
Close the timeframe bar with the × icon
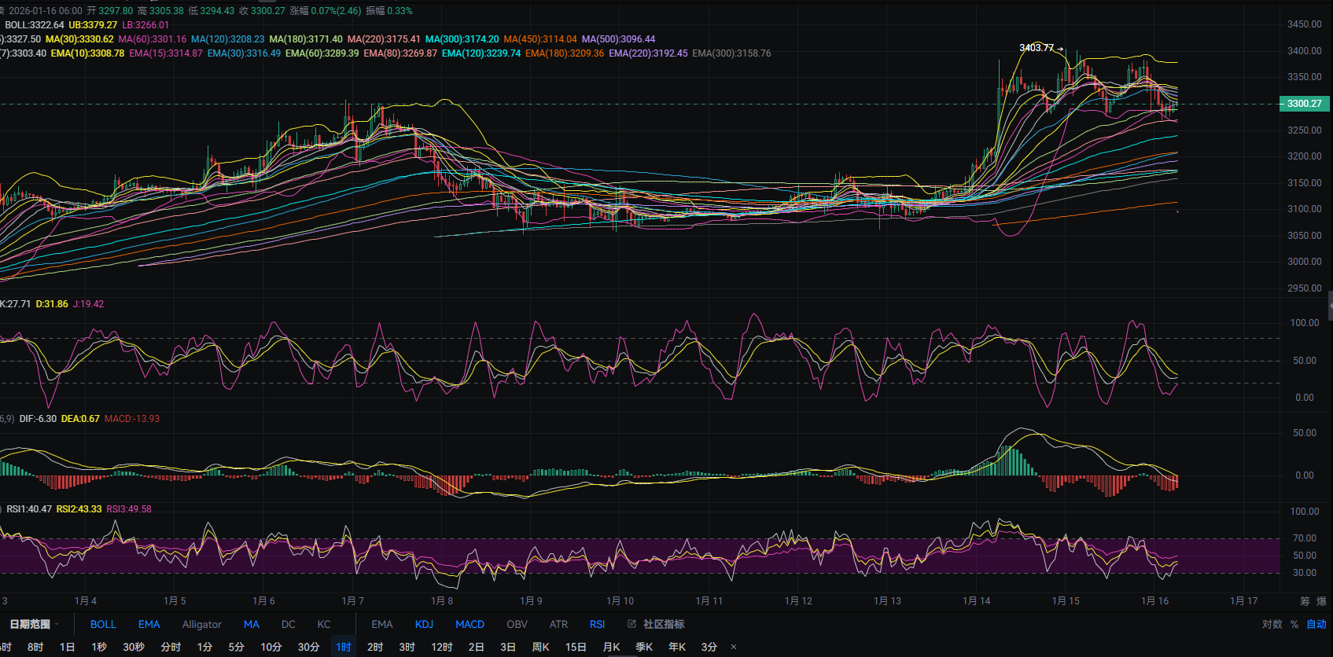tap(734, 647)
